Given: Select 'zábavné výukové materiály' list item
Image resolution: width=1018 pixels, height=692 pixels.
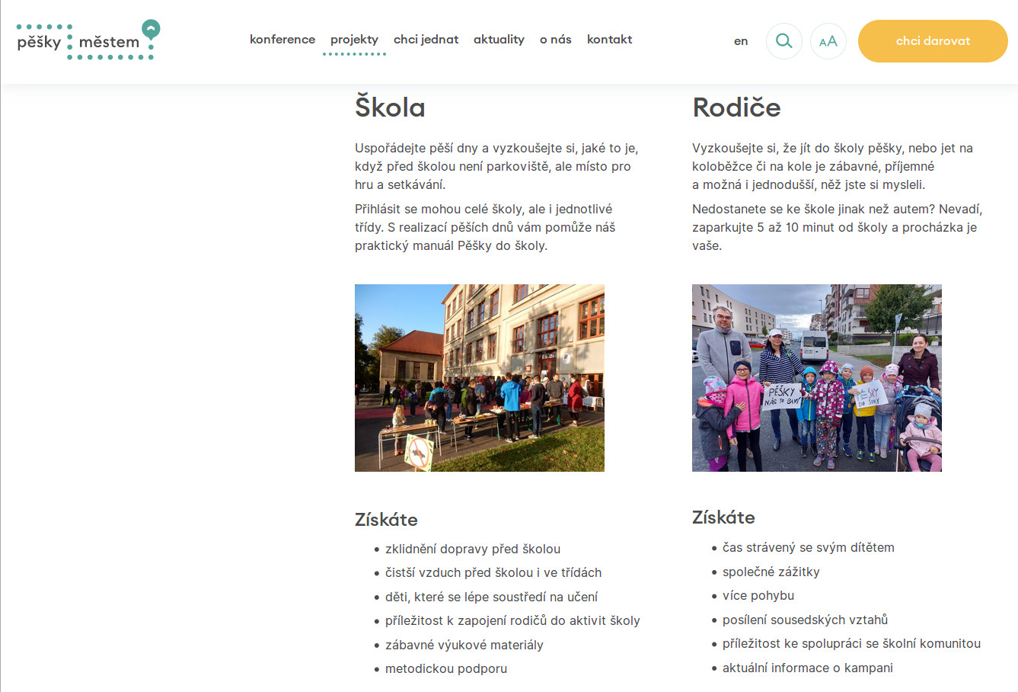Looking at the screenshot, I should (x=464, y=645).
